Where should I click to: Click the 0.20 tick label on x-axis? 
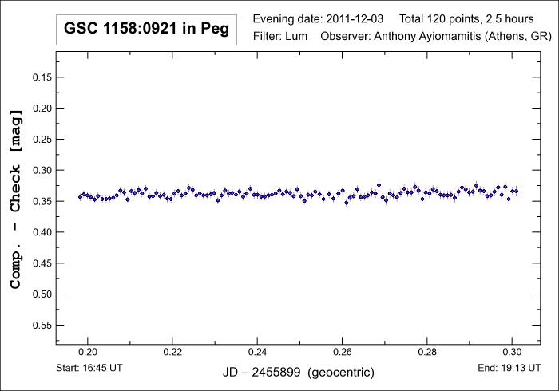click(x=88, y=351)
